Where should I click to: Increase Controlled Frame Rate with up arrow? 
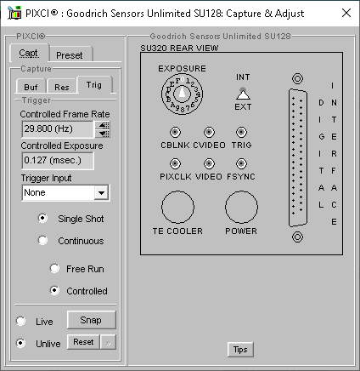coord(103,125)
